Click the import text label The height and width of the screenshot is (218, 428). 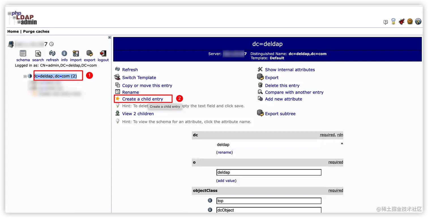76,60
